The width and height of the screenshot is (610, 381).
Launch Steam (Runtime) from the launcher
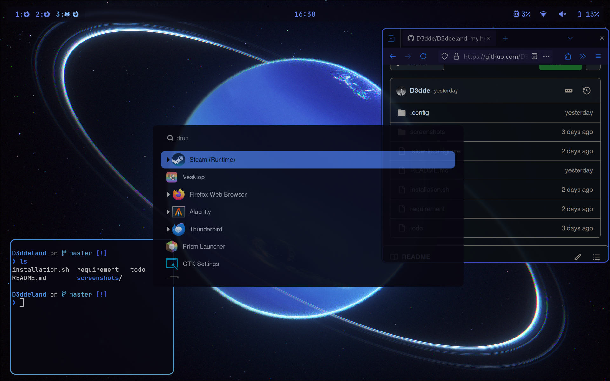308,160
